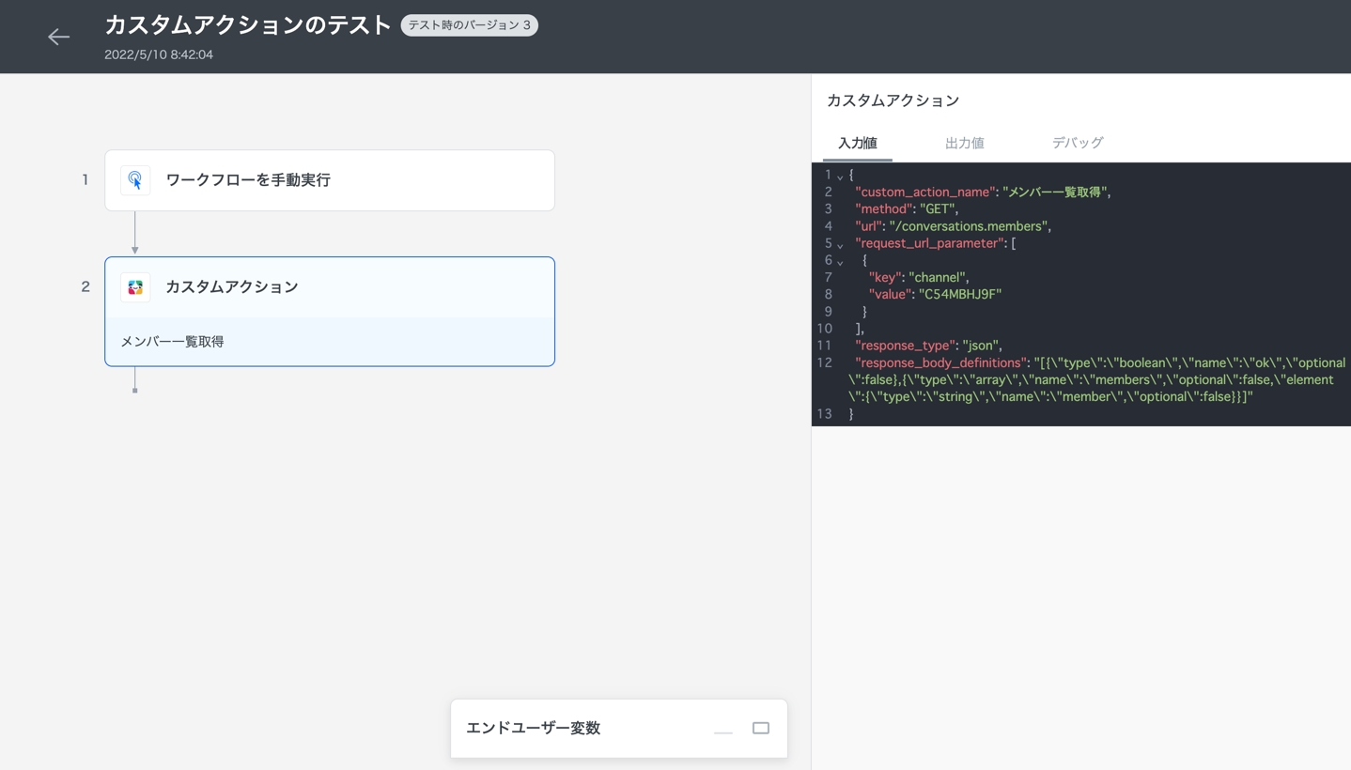
Task: Fold the object at line 6
Action: (840, 262)
